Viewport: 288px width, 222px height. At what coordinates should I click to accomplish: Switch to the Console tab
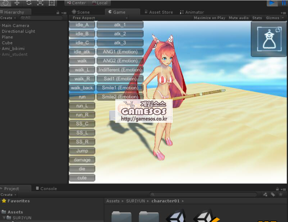pos(46,189)
